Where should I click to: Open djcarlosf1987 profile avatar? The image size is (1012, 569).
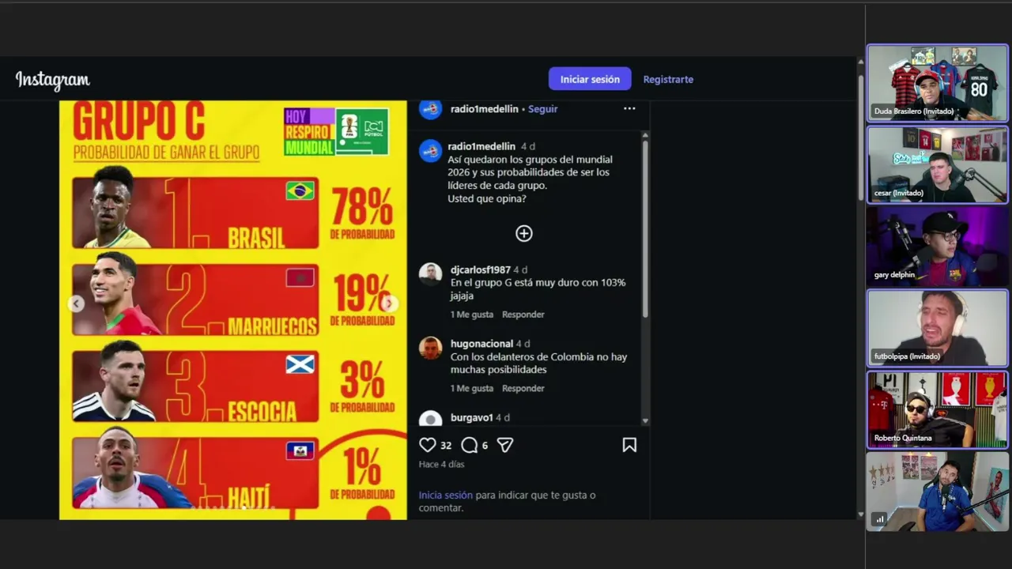click(430, 274)
